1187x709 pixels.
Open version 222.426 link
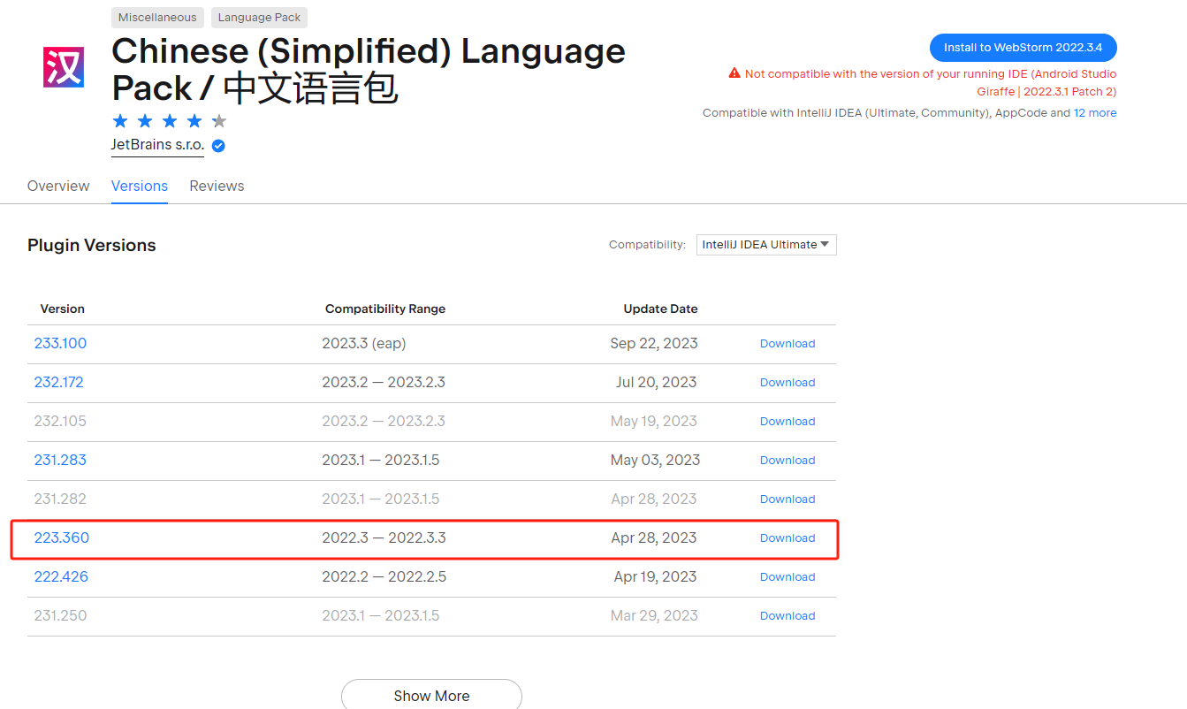61,576
